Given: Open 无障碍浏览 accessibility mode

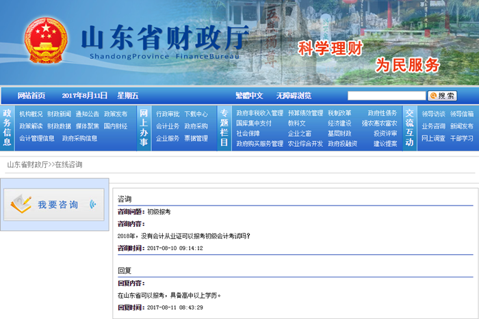Looking at the screenshot, I should click(294, 96).
